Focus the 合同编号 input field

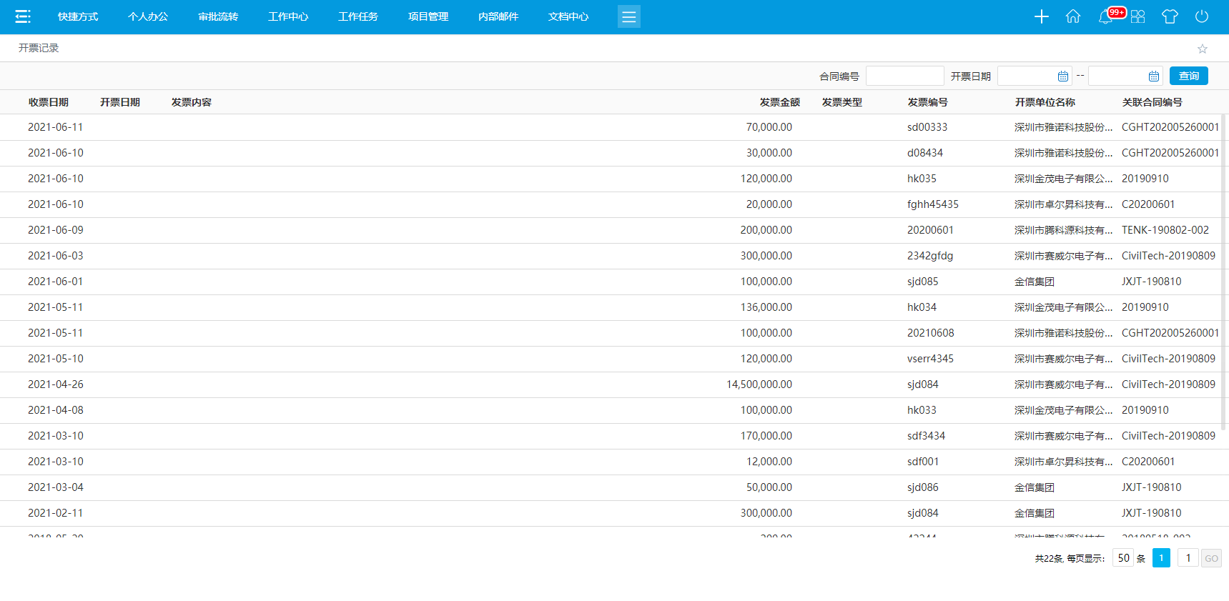(904, 76)
